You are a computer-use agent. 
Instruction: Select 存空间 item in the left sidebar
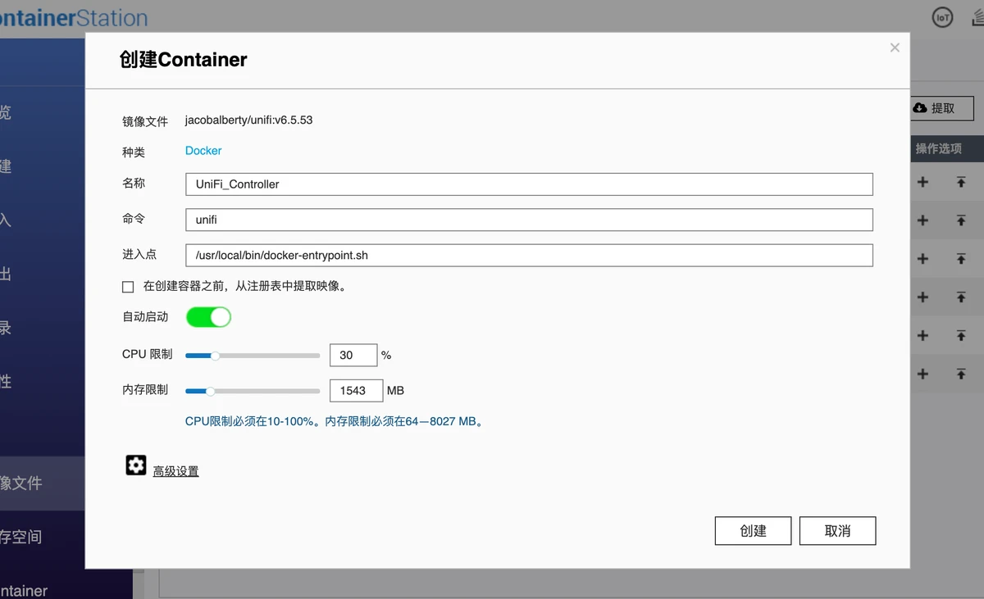42,537
